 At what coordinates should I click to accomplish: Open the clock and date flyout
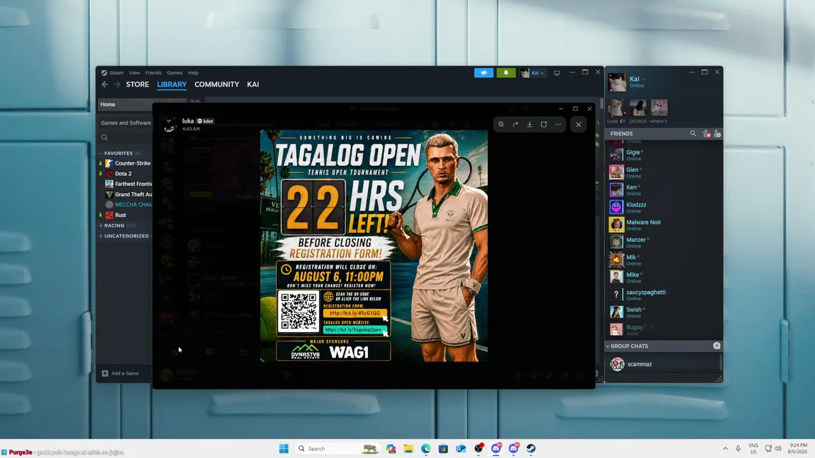click(x=797, y=448)
